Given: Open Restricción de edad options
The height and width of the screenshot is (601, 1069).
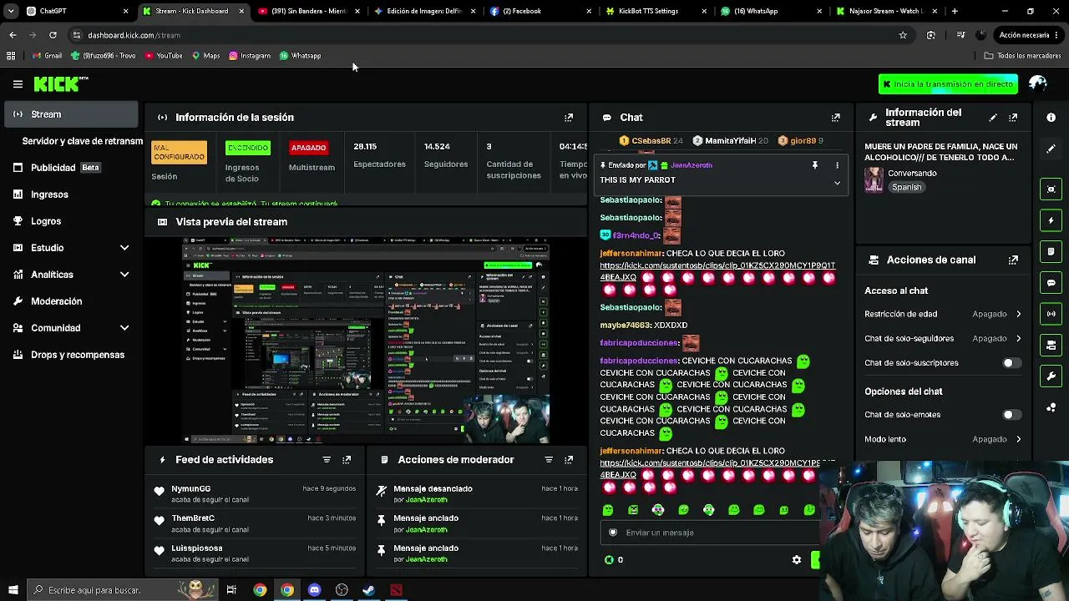Looking at the screenshot, I should [x=944, y=314].
